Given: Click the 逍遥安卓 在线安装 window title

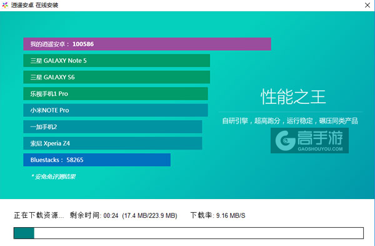Looking at the screenshot, I should pos(34,5).
